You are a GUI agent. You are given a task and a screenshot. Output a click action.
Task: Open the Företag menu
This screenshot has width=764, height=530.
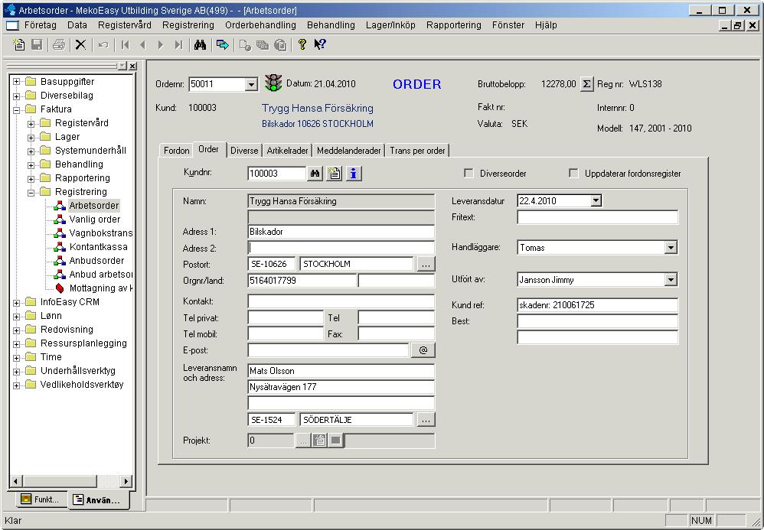point(41,24)
